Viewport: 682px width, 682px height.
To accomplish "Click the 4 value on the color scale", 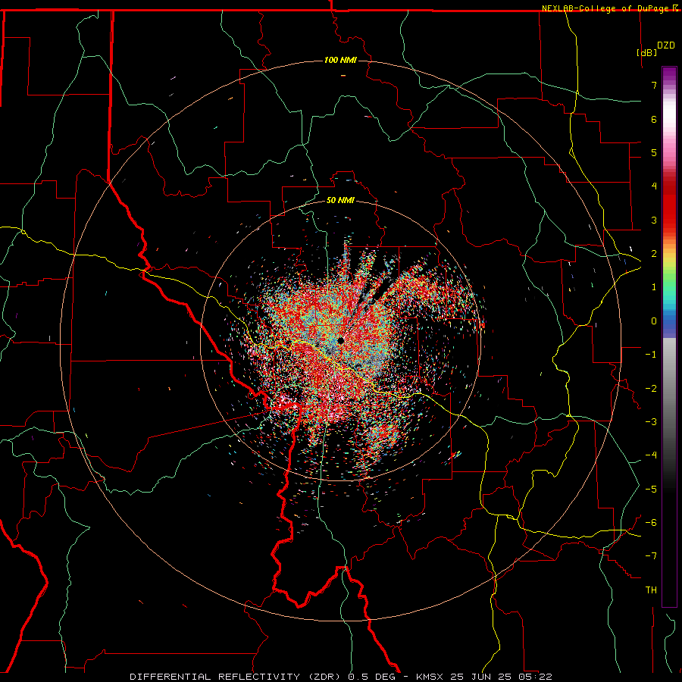I will [654, 186].
